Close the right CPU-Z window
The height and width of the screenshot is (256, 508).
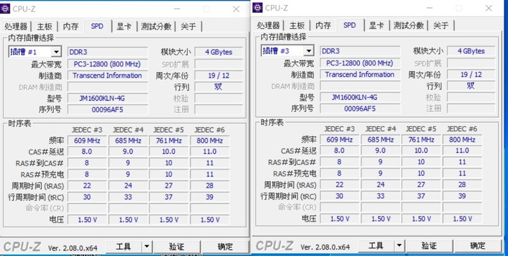point(488,8)
